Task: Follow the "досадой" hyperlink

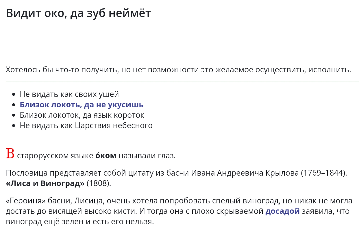Action: (282, 211)
